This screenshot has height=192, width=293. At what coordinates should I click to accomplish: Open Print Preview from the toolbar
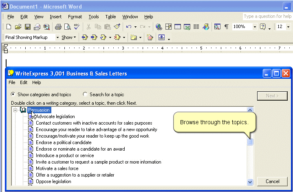[x=68, y=27]
